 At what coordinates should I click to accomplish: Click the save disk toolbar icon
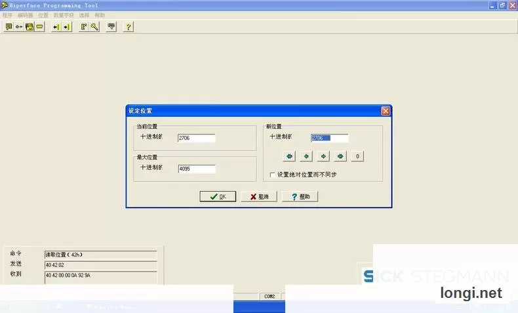[x=30, y=27]
